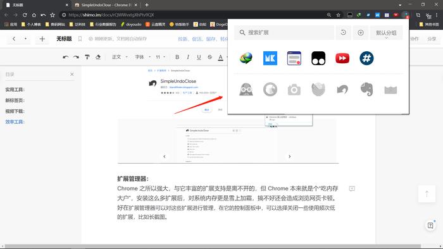Click the blue hashtag extension icon
The height and width of the screenshot is (249, 443).
(x=366, y=58)
